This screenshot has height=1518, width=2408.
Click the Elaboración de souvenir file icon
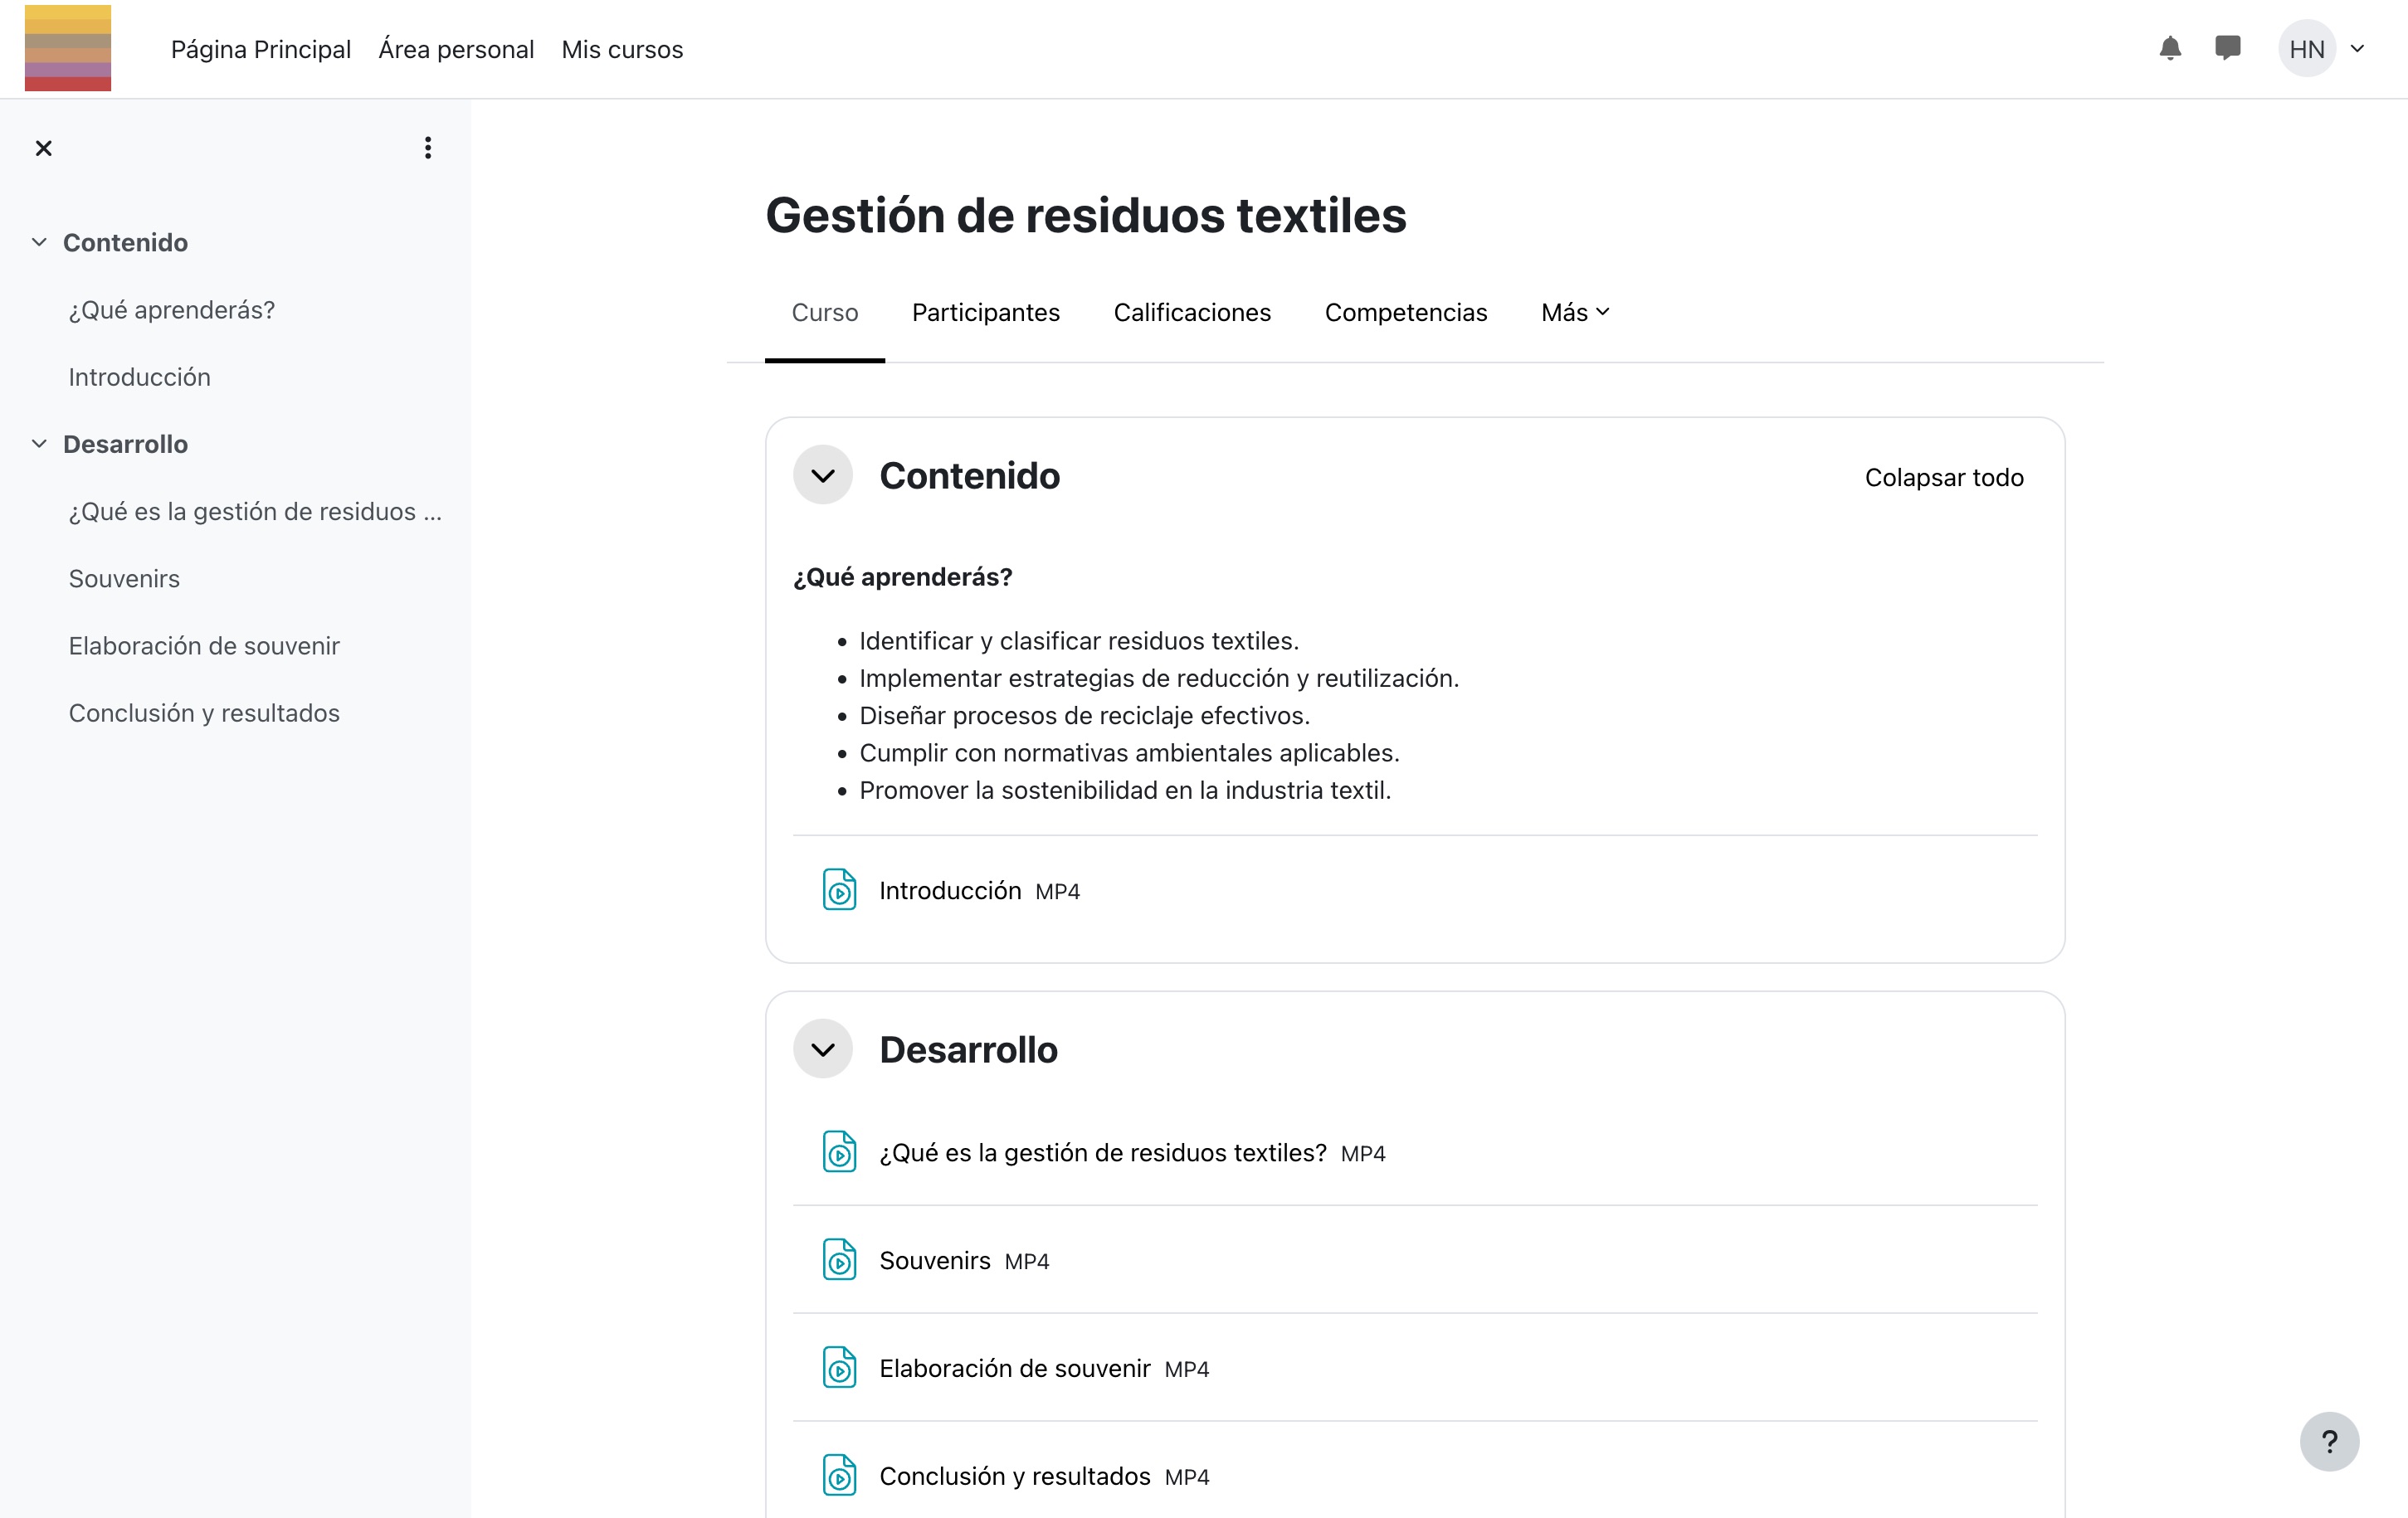[839, 1367]
